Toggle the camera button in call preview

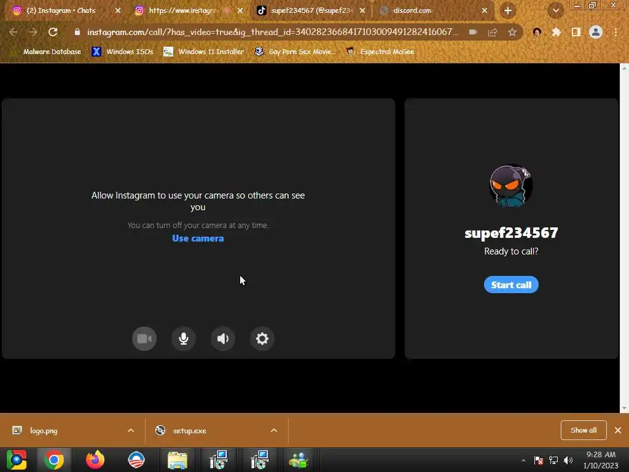144,339
